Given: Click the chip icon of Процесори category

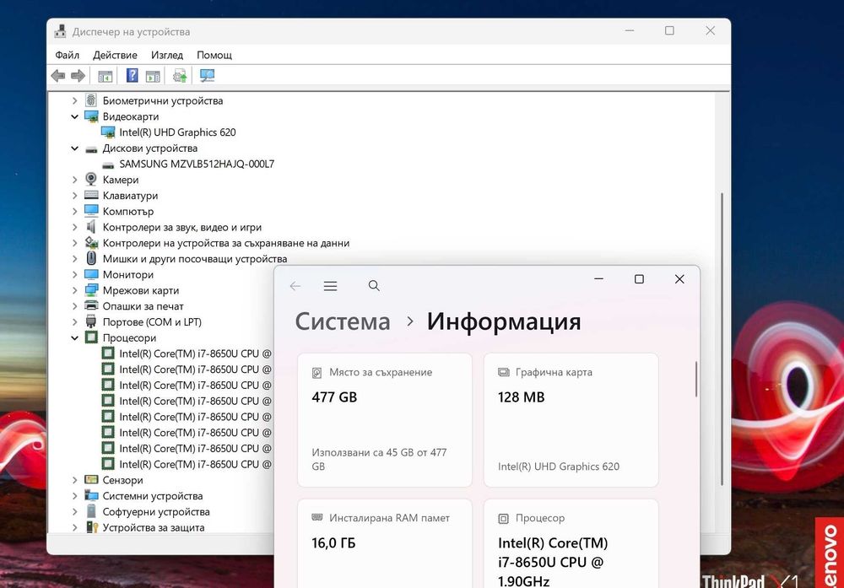Looking at the screenshot, I should [x=91, y=337].
